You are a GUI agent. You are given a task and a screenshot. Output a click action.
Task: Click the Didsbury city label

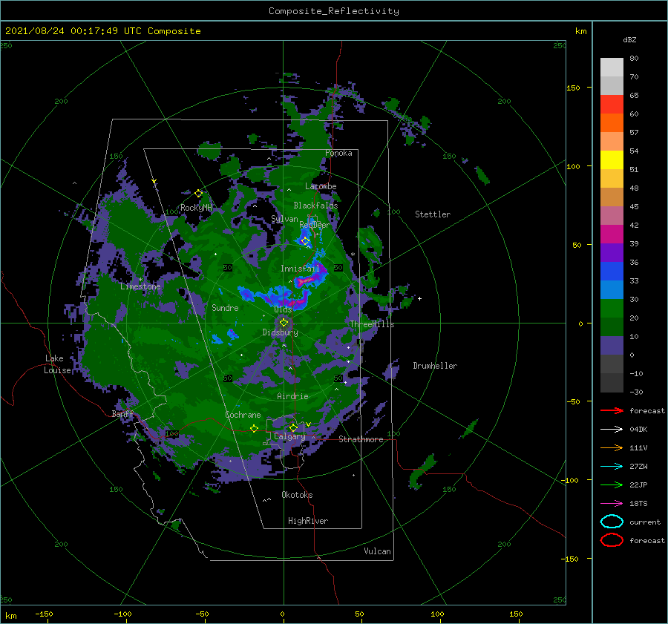point(281,332)
